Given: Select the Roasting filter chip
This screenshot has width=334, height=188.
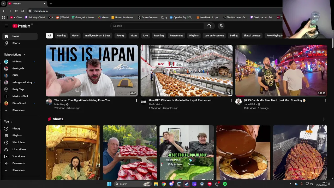Looking at the screenshot, I should coord(159,36).
